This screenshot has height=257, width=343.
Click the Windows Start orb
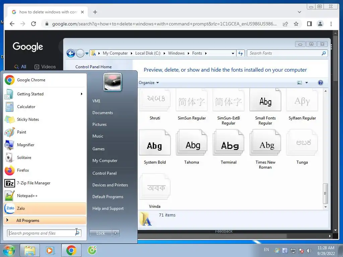(x=9, y=250)
